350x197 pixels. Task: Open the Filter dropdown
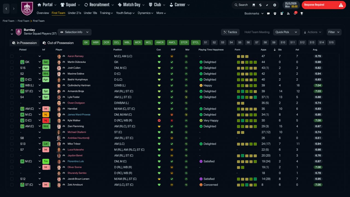(334, 32)
